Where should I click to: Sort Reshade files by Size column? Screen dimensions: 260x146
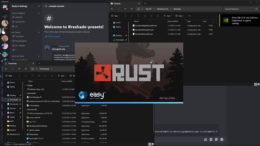pos(205,21)
